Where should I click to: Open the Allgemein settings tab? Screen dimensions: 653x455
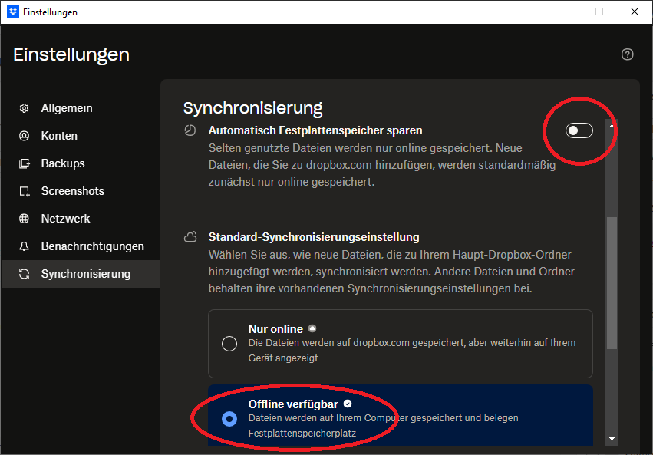(x=67, y=108)
